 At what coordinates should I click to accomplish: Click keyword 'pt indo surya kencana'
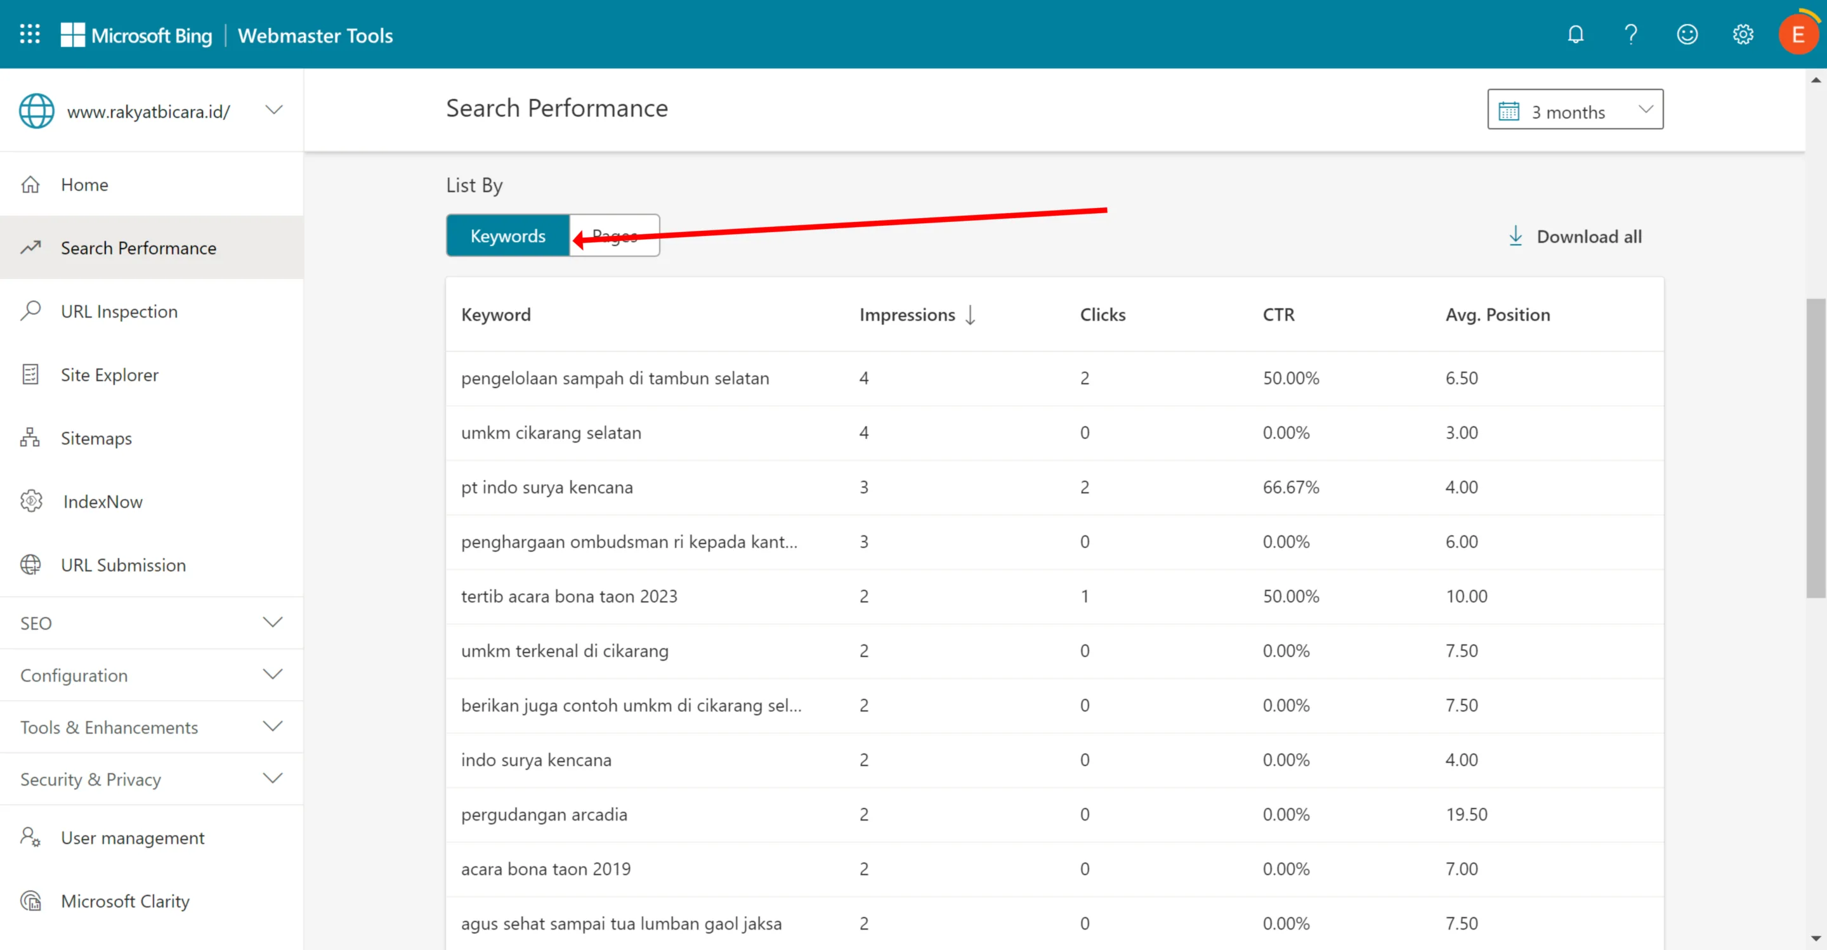click(547, 487)
